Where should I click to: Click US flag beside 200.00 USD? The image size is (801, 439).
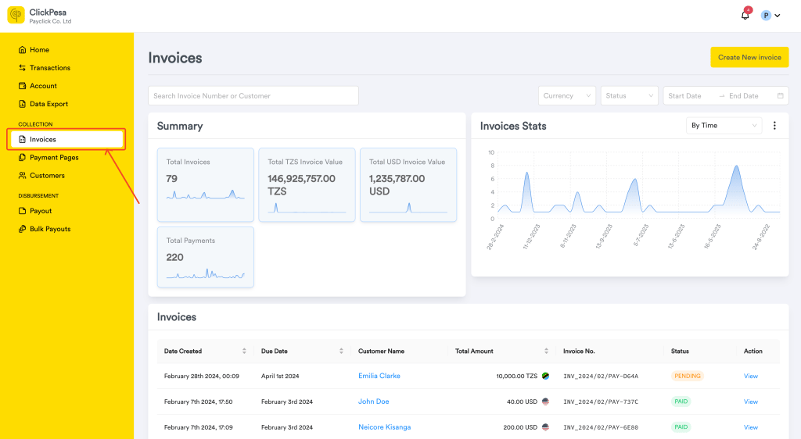click(x=545, y=427)
